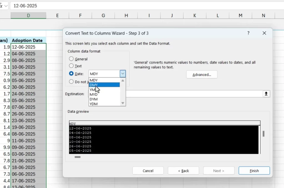
Task: Select column G header
Action: [x=103, y=16]
